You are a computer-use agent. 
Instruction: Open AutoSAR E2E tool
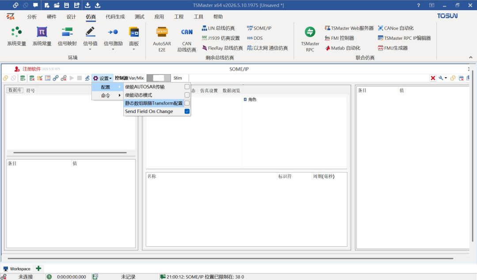(x=162, y=39)
